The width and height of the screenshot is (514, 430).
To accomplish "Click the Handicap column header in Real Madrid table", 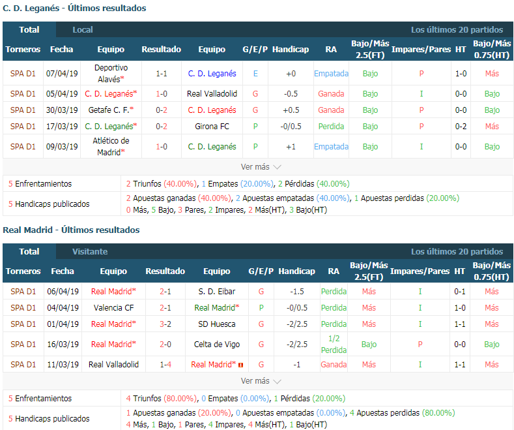I will coord(296,271).
